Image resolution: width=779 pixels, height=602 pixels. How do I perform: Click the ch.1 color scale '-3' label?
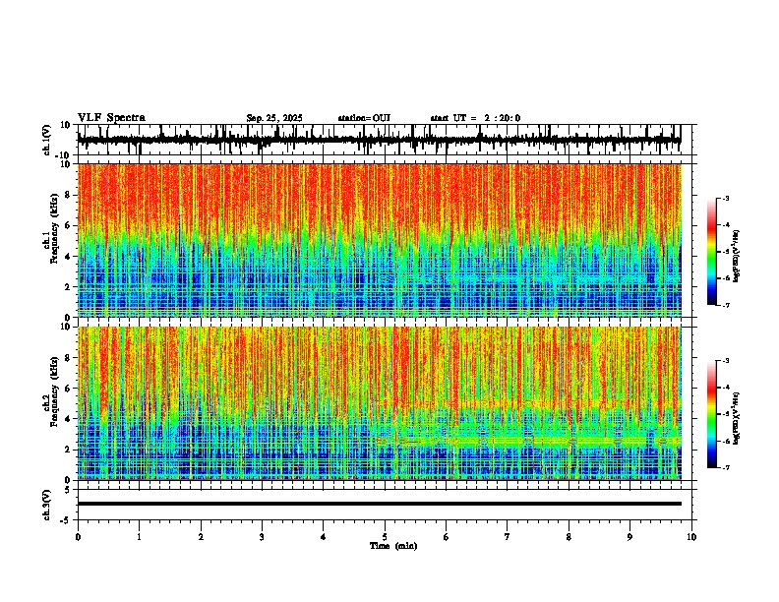(725, 198)
